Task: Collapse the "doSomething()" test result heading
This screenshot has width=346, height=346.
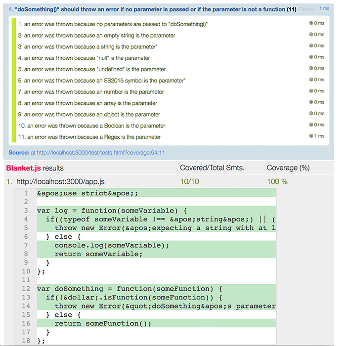Action: pyautogui.click(x=148, y=9)
